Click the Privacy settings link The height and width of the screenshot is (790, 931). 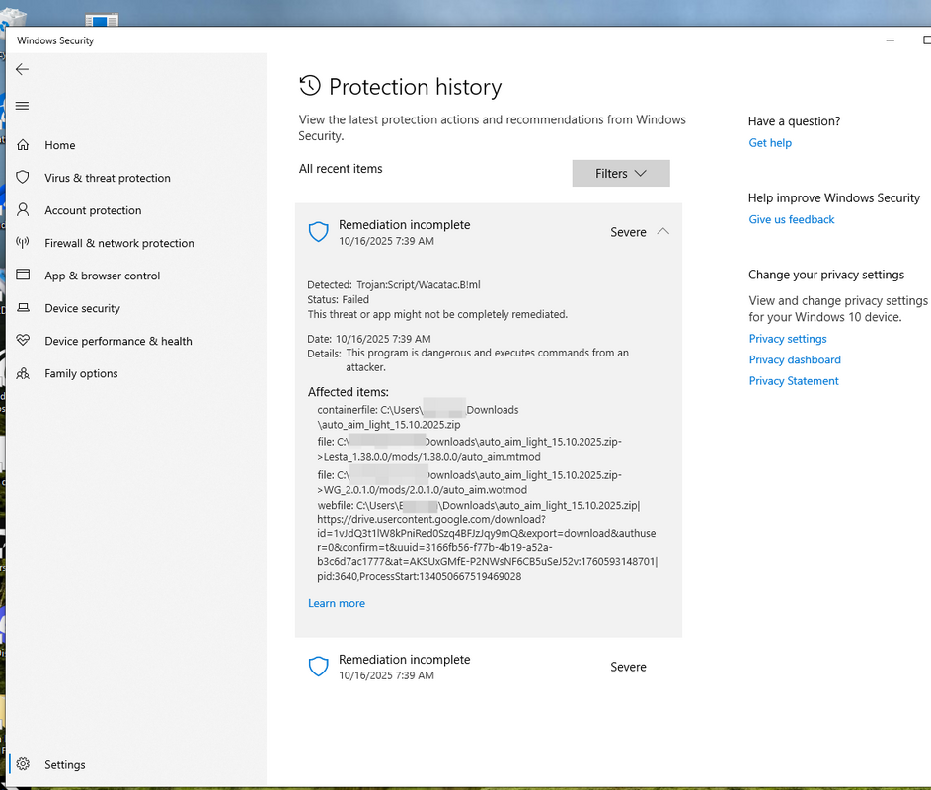click(787, 339)
